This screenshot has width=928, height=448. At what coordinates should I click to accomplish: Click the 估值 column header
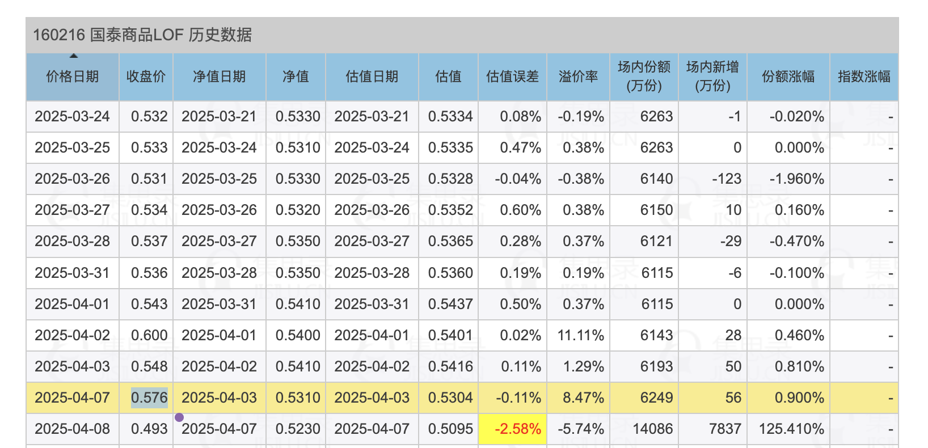click(x=448, y=77)
